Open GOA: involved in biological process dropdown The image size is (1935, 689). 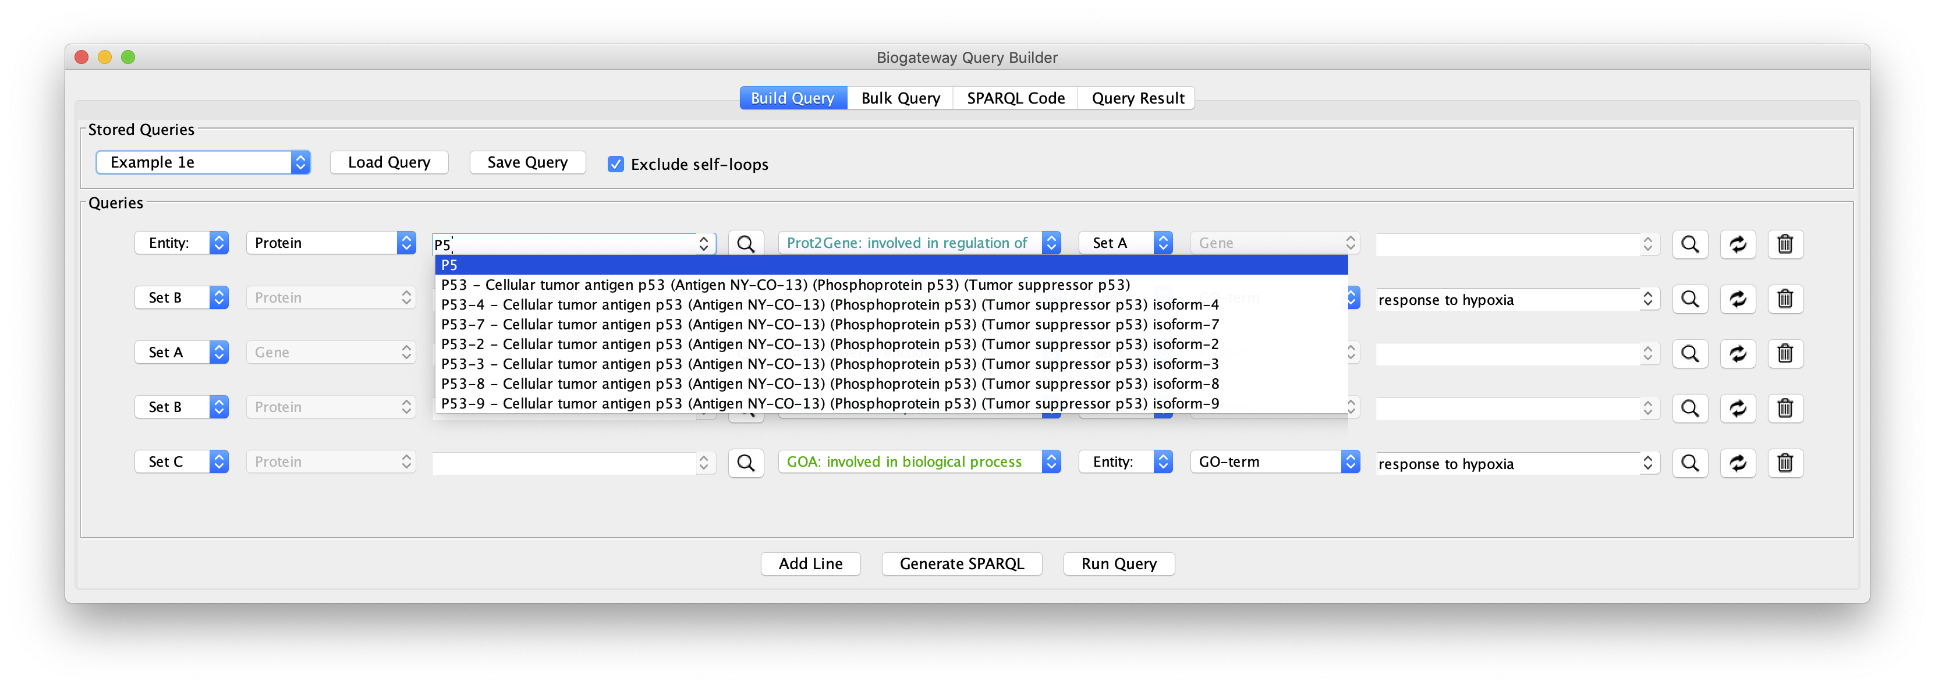point(919,461)
